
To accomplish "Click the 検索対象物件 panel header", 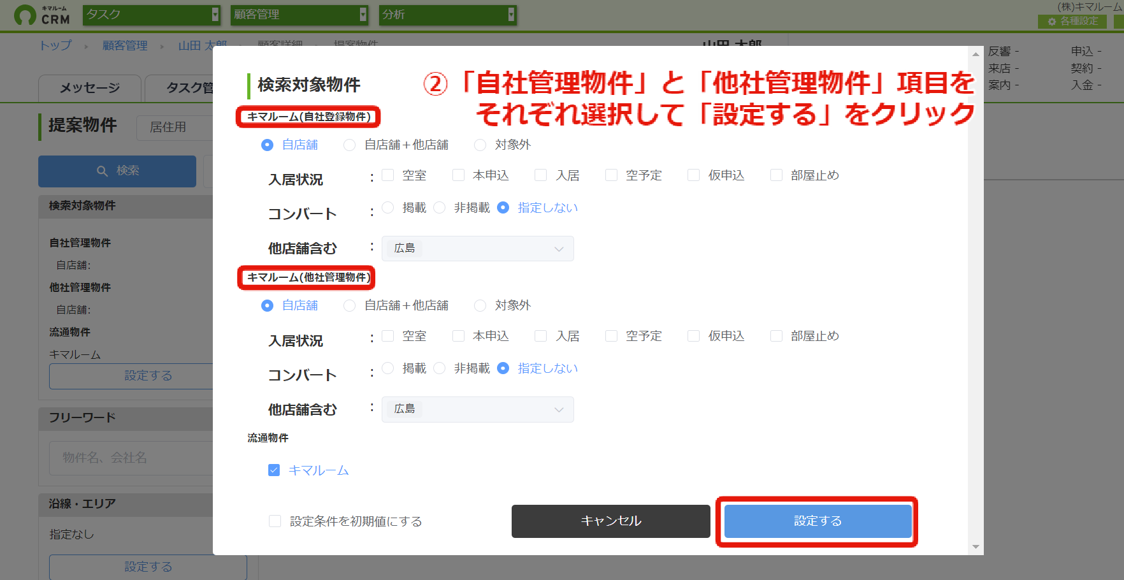I will (126, 206).
